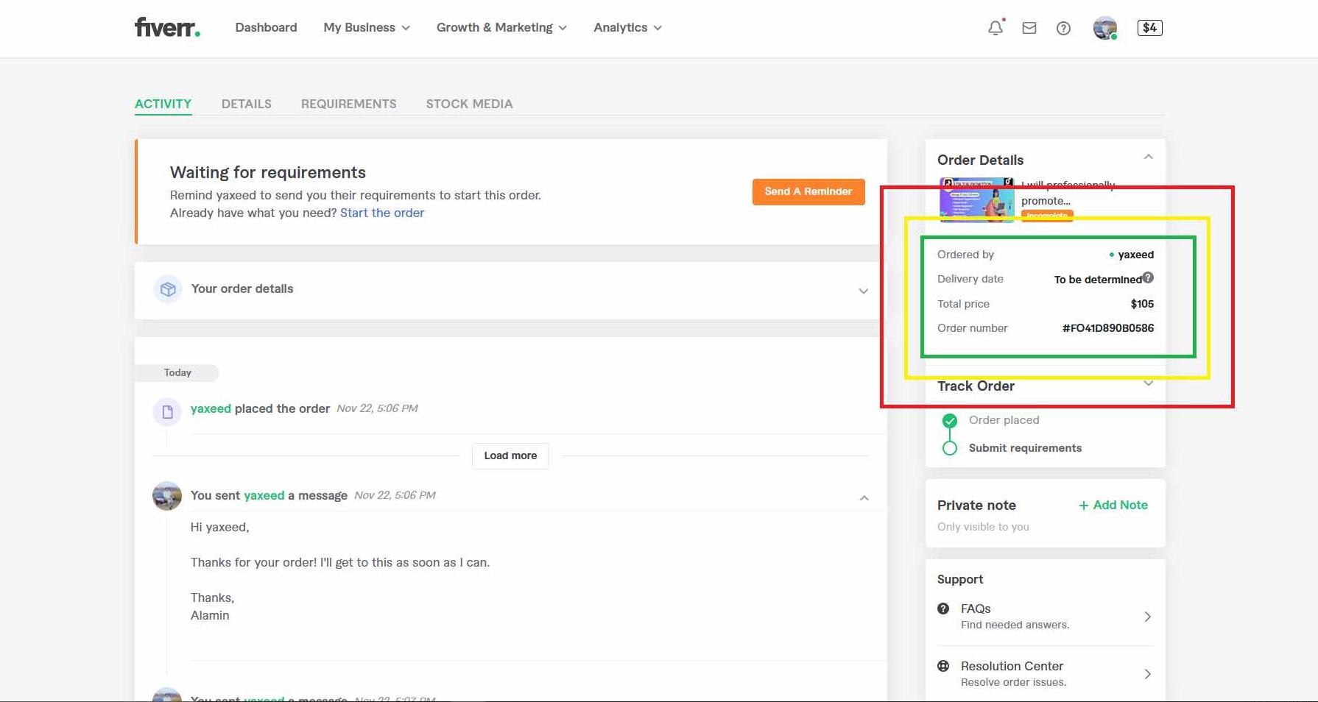Click the FAQs row chevron arrow
Screen dimensions: 1318x702
(1147, 617)
